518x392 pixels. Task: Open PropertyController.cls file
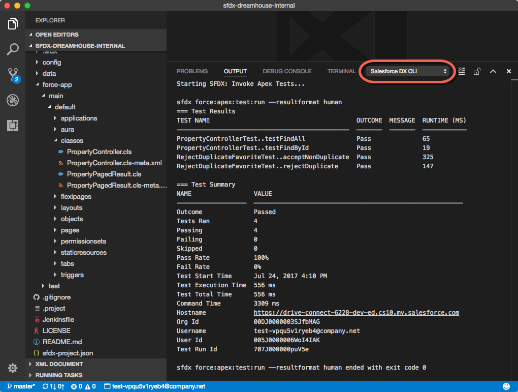coord(99,152)
